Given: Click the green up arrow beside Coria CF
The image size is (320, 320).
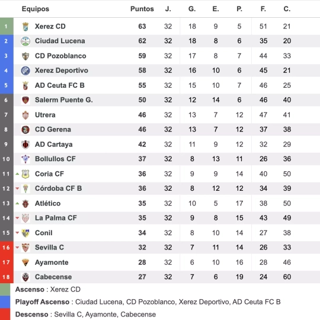Looking at the screenshot, I should (x=17, y=174).
